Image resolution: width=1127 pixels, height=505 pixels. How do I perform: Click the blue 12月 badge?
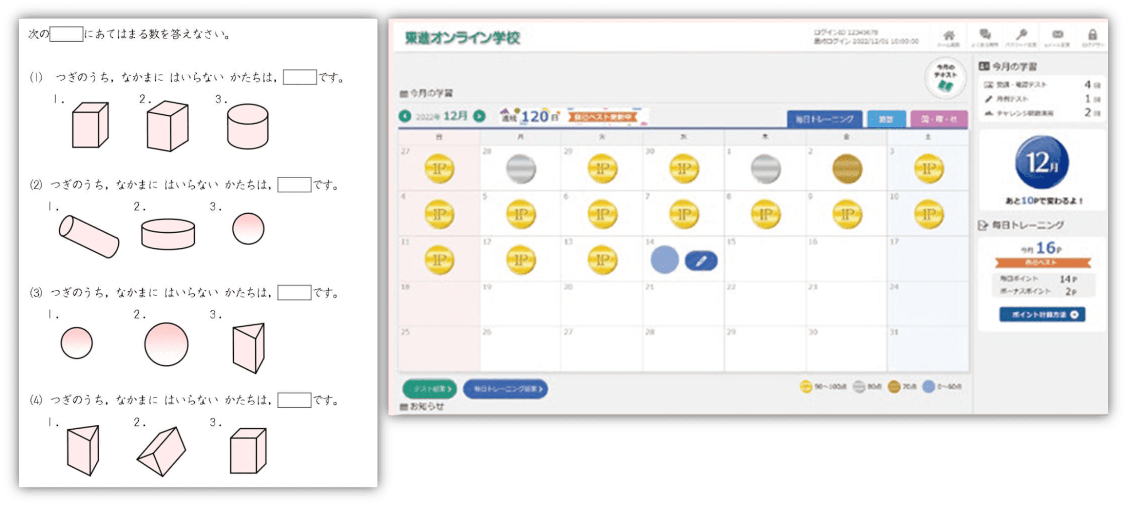point(1042,163)
